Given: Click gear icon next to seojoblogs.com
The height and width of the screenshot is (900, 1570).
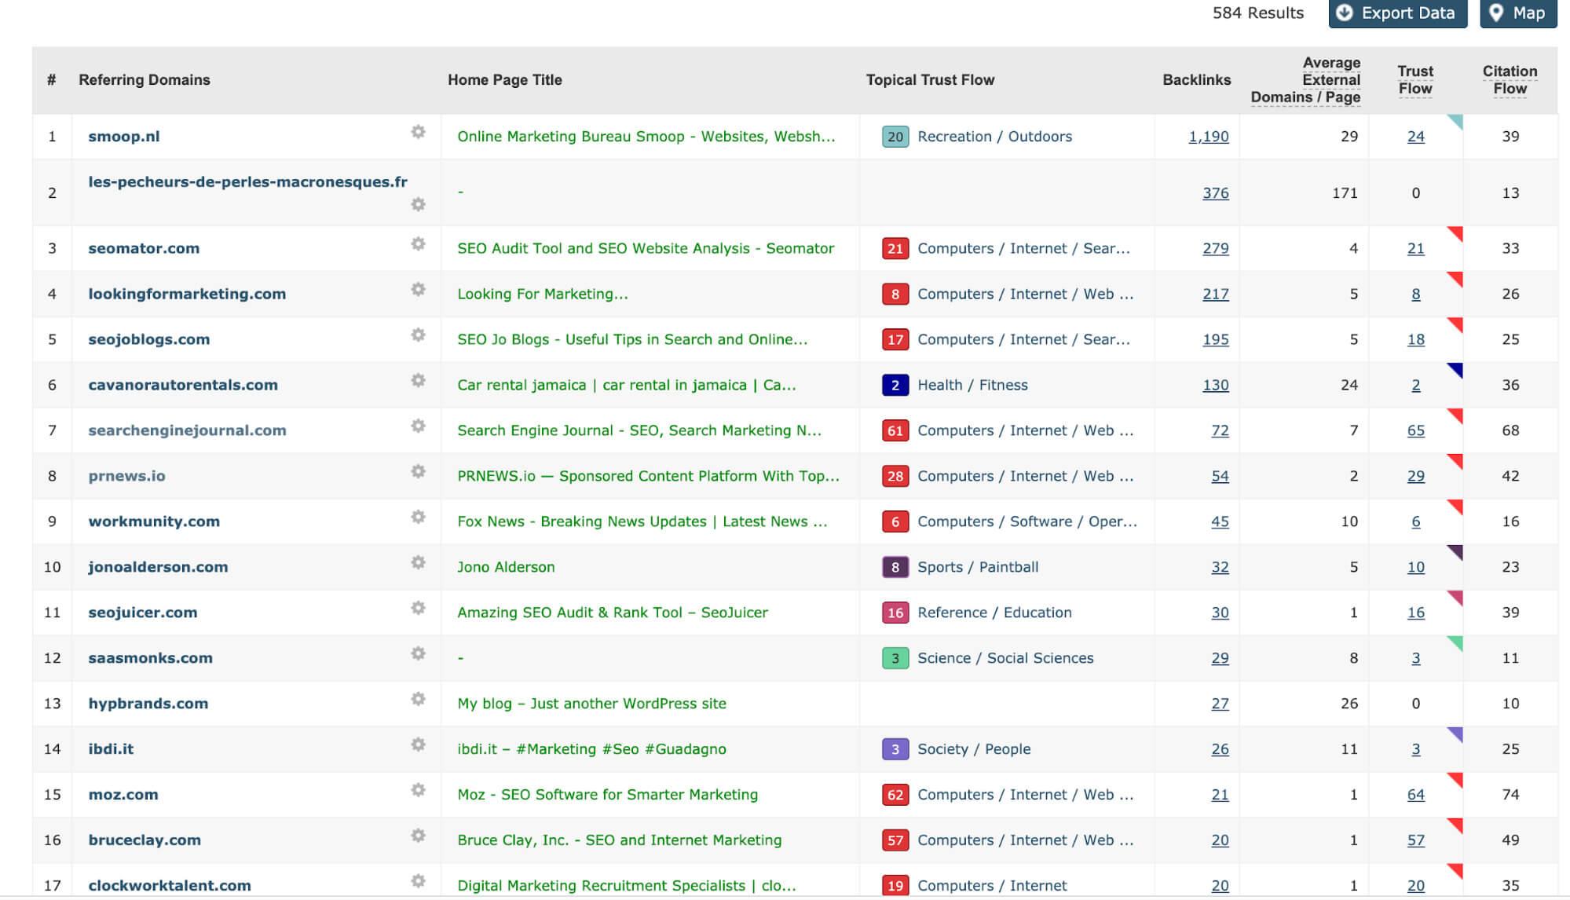Looking at the screenshot, I should point(419,335).
